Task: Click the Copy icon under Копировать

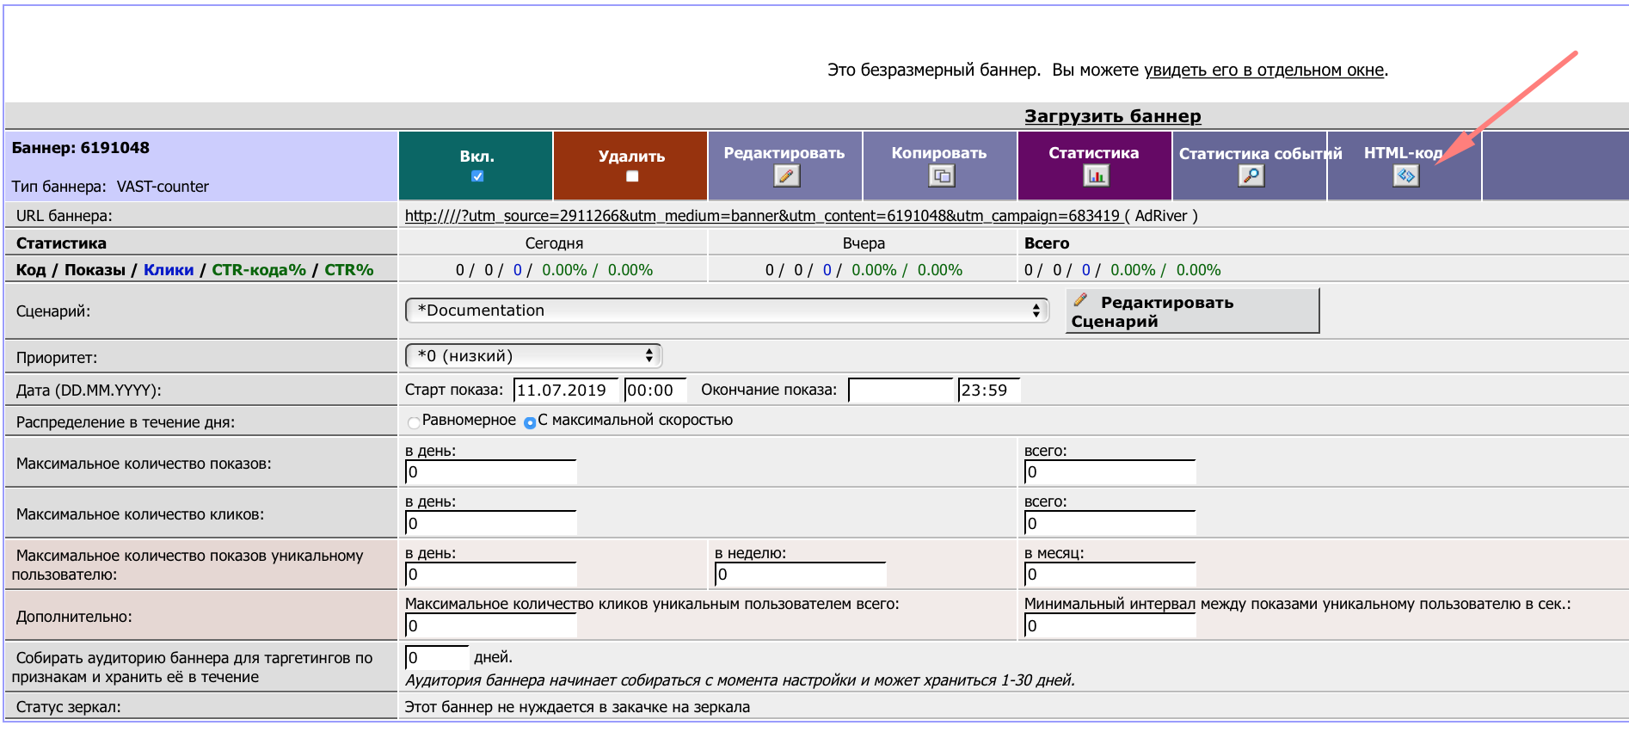Action: click(x=942, y=176)
